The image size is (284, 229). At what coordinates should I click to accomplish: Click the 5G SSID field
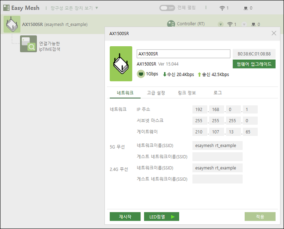218,146
